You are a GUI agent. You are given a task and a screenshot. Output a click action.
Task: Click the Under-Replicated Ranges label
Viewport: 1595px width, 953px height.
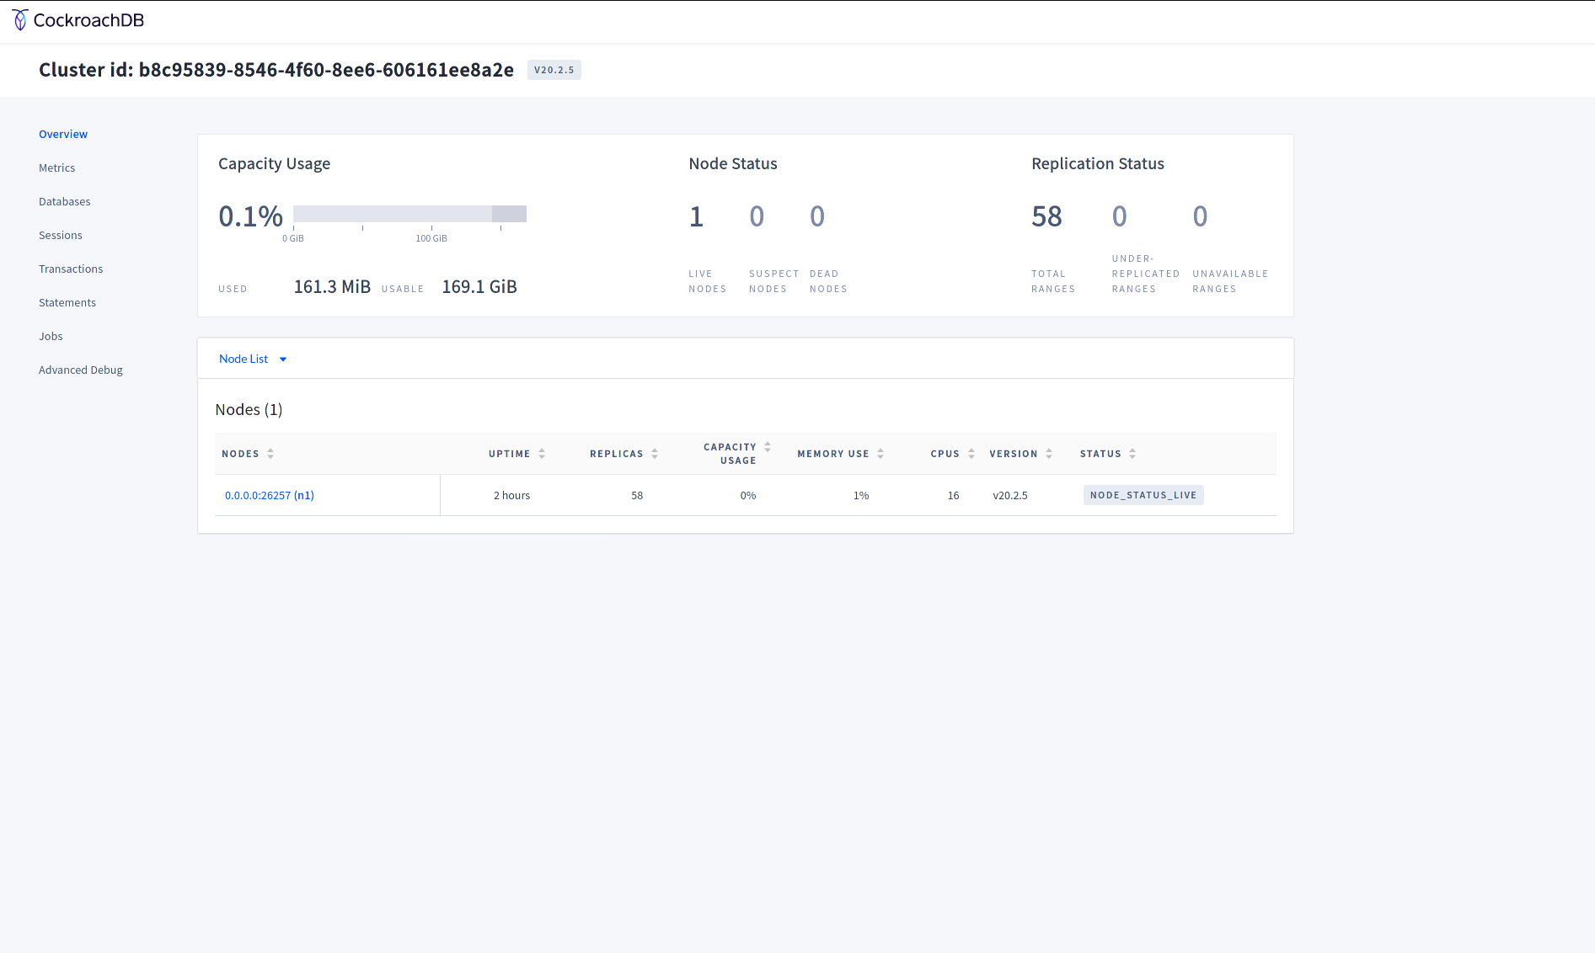coord(1146,274)
